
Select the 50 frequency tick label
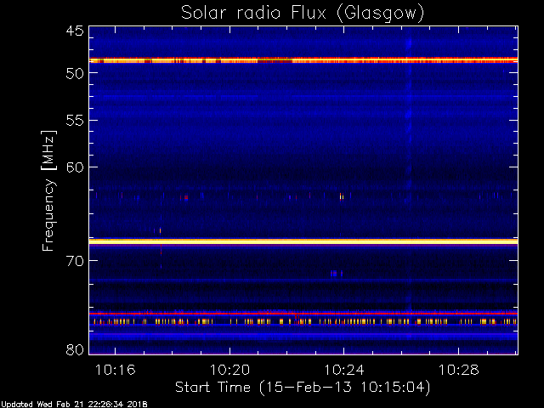(x=75, y=73)
